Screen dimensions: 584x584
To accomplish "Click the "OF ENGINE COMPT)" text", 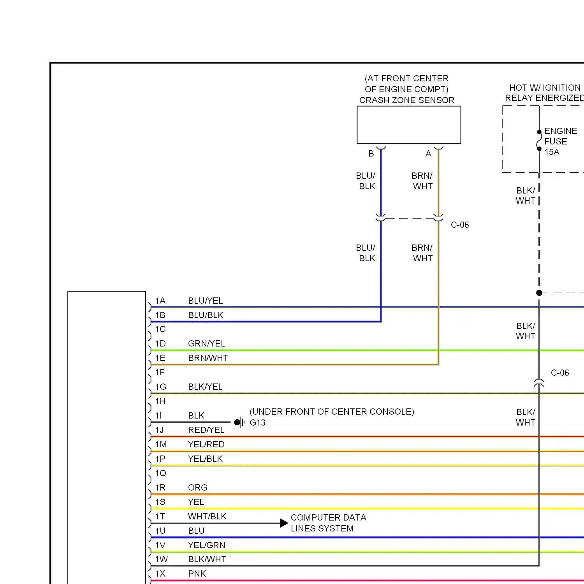I will 406,89.
